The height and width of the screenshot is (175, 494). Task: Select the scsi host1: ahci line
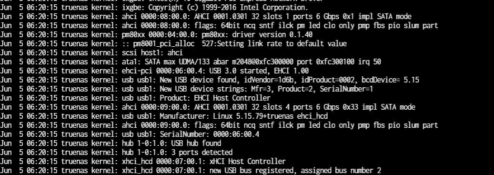pyautogui.click(x=91, y=52)
